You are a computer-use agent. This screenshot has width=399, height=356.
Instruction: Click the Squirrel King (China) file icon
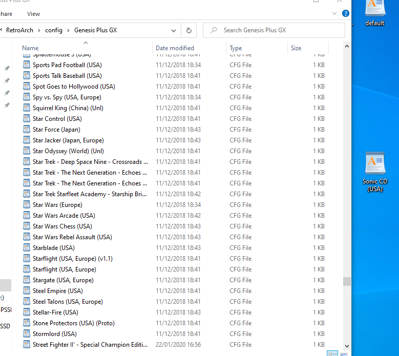pos(27,108)
